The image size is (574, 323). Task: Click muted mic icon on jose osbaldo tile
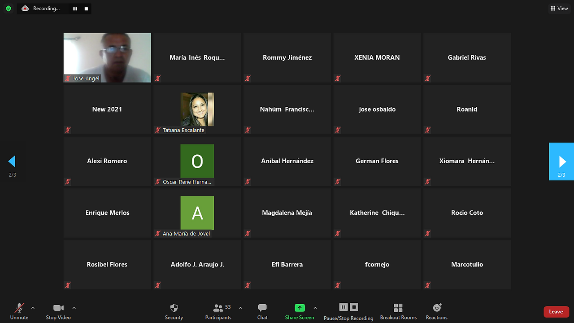pos(338,130)
